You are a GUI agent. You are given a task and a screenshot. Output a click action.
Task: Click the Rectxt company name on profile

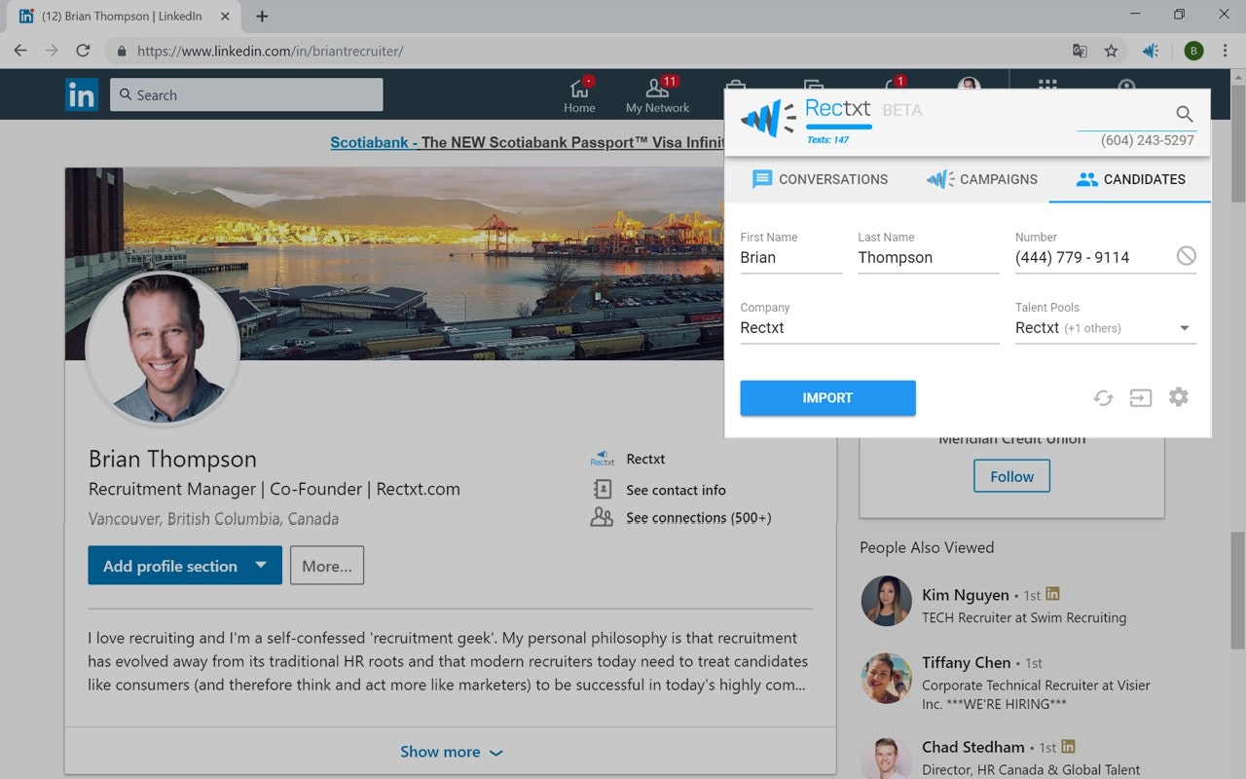click(645, 459)
